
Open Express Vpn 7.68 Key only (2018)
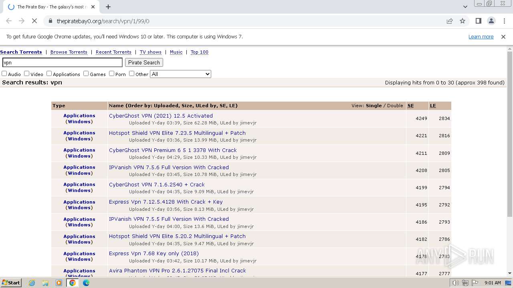tap(154, 253)
